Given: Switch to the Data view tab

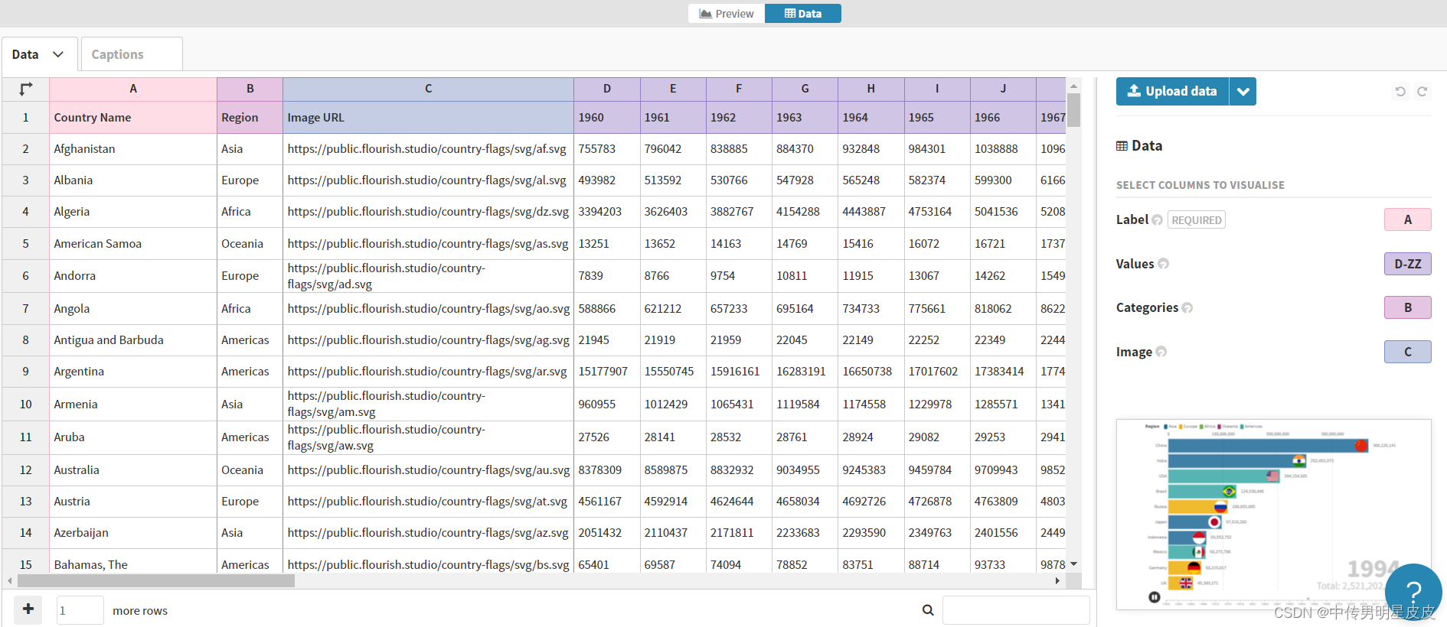Looking at the screenshot, I should tap(802, 14).
